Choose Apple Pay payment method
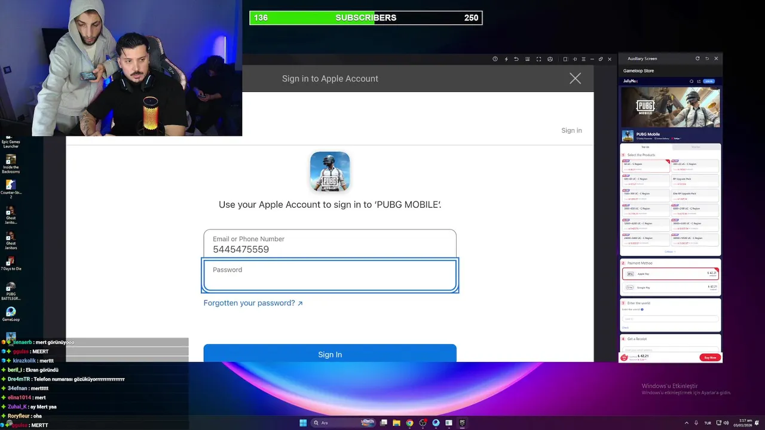 click(670, 274)
